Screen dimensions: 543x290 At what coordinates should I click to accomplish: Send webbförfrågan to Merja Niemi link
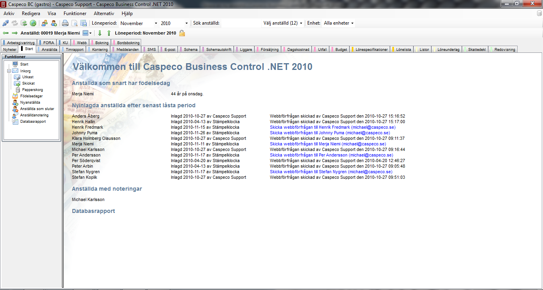tap(328, 144)
